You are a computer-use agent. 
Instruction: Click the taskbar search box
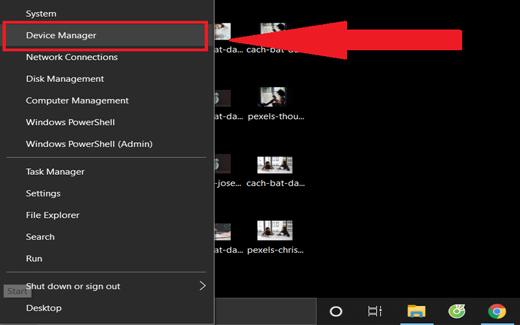[265, 311]
